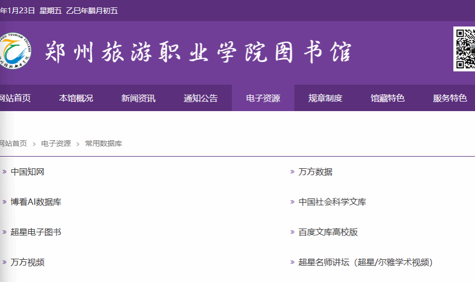Viewport: 475px width, 282px height.
Task: Open 服务特色 in the navigation bar
Action: (x=450, y=98)
